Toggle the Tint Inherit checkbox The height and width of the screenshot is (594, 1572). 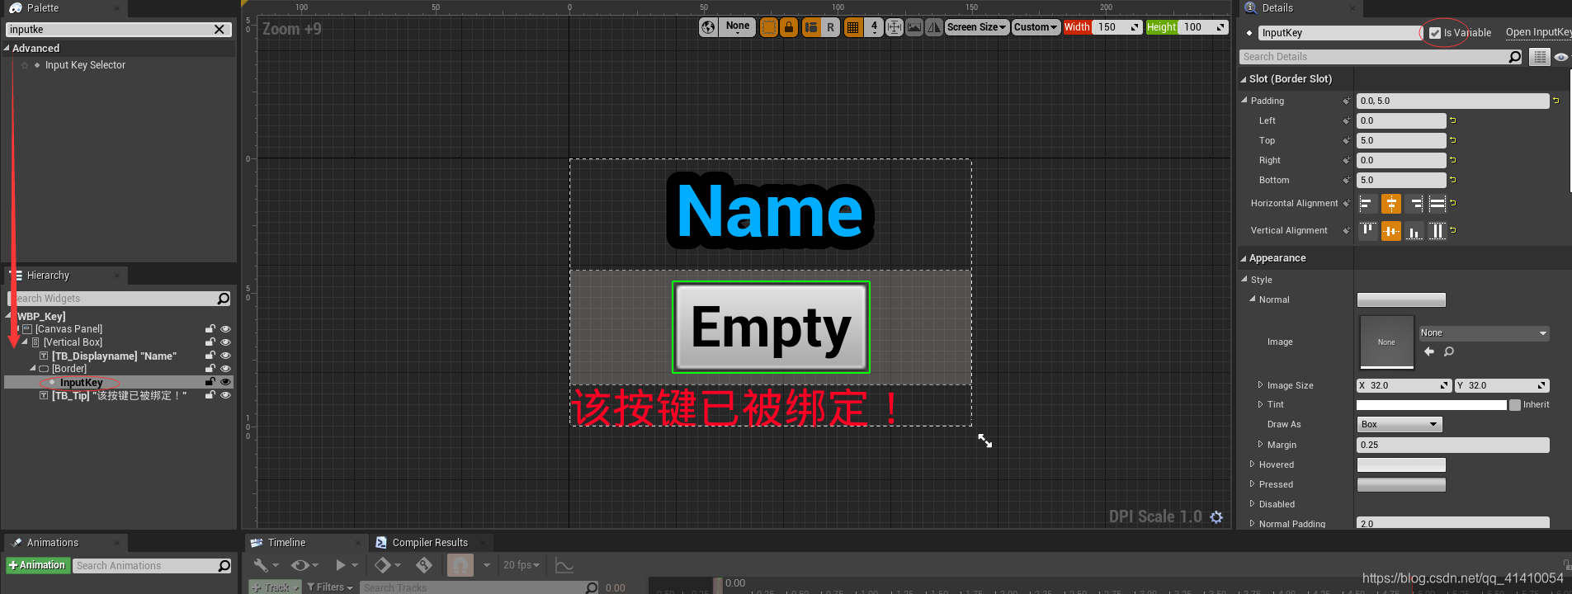coord(1515,405)
